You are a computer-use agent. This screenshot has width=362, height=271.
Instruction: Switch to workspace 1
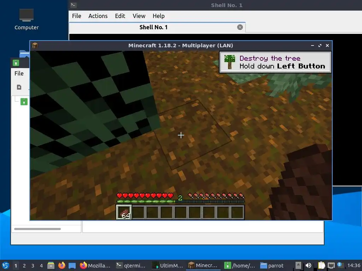click(16, 266)
